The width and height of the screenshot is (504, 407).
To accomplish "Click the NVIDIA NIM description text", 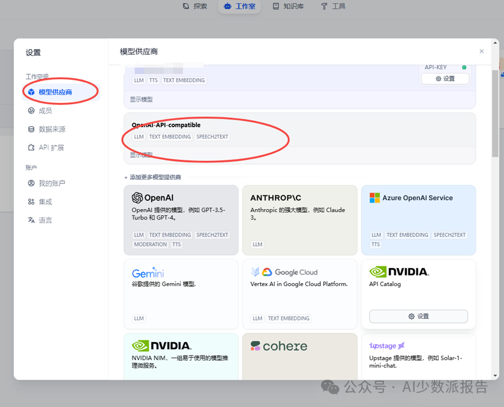I will point(180,361).
